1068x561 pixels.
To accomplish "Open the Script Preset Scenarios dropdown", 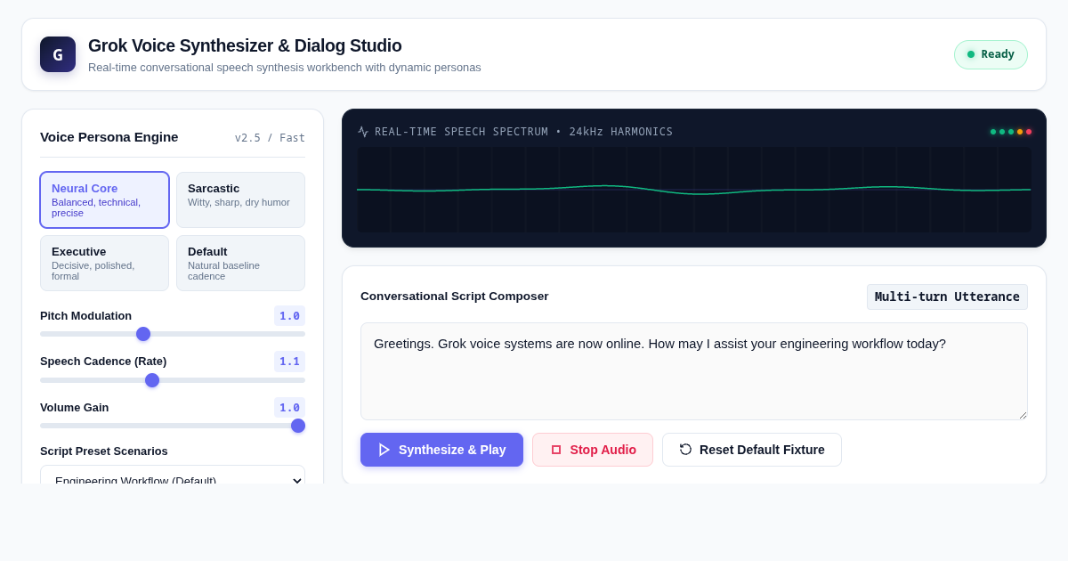I will pos(173,475).
